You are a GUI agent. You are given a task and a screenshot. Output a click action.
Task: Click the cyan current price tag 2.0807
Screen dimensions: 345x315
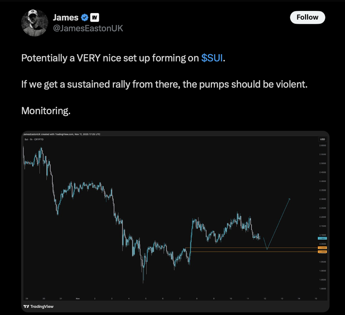pyautogui.click(x=322, y=238)
